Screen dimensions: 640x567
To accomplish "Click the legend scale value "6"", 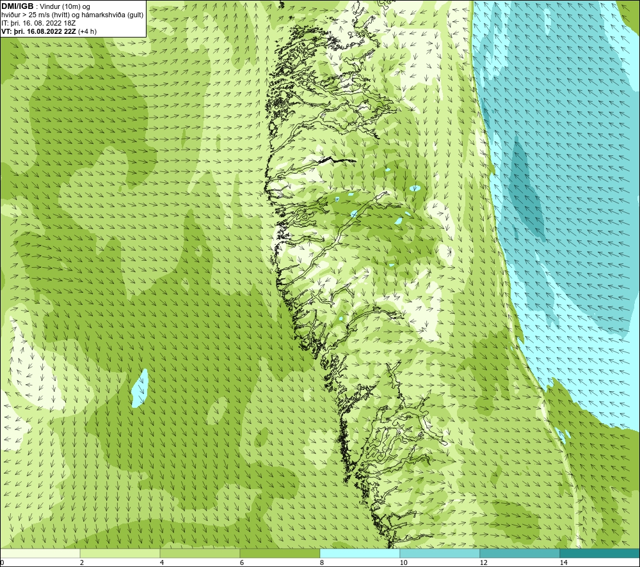I will pyautogui.click(x=242, y=563).
